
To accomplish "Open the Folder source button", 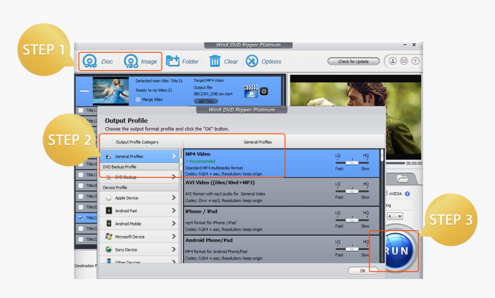I will click(x=182, y=61).
